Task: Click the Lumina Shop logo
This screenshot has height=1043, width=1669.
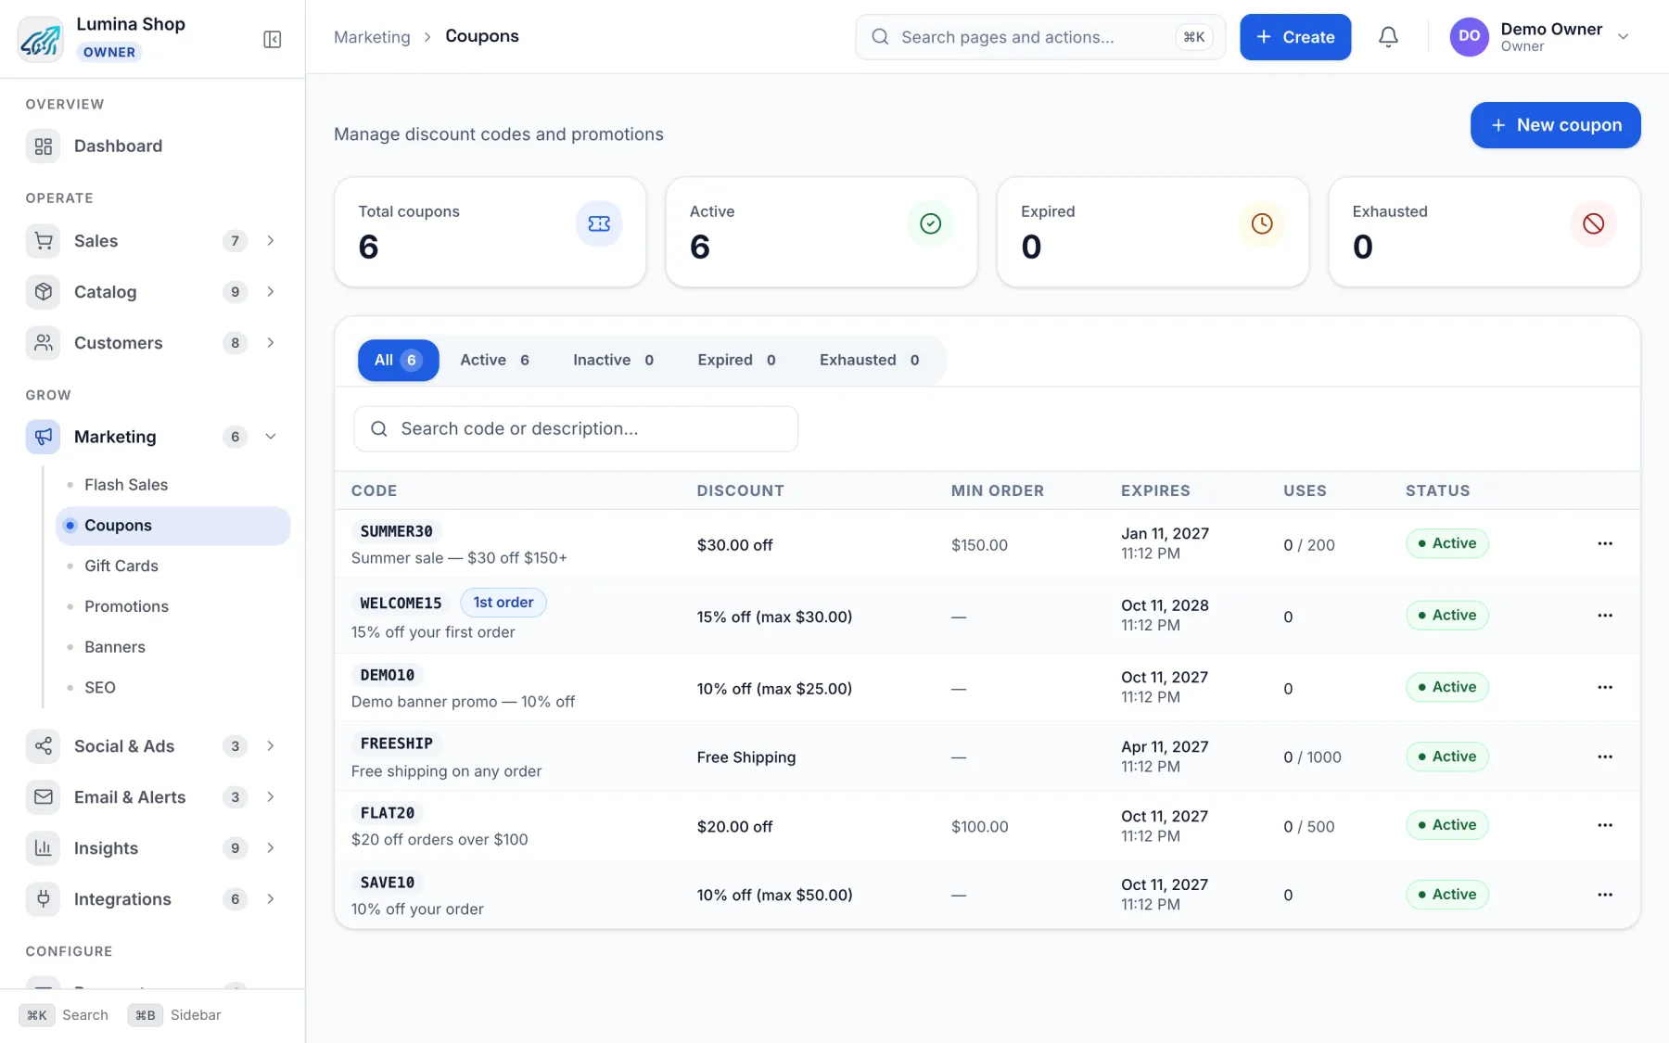Action: pyautogui.click(x=41, y=39)
